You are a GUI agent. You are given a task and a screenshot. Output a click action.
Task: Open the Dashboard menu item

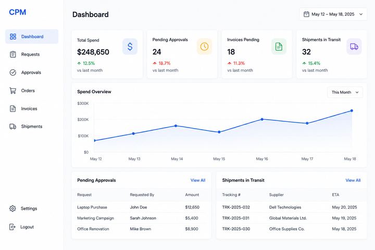pyautogui.click(x=32, y=36)
